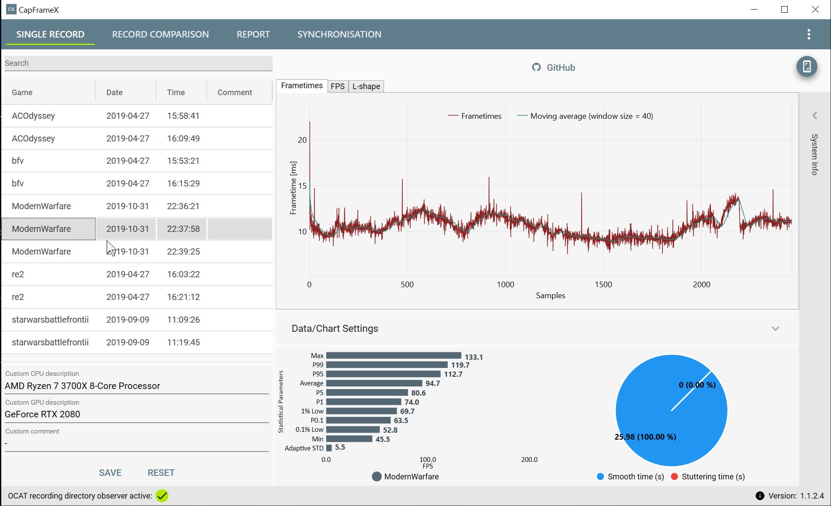The image size is (831, 506).
Task: Expand the System Info side panel arrow
Action: point(815,115)
